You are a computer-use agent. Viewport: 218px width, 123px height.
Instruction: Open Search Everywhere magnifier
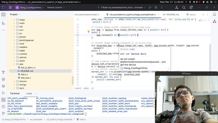(184, 8)
